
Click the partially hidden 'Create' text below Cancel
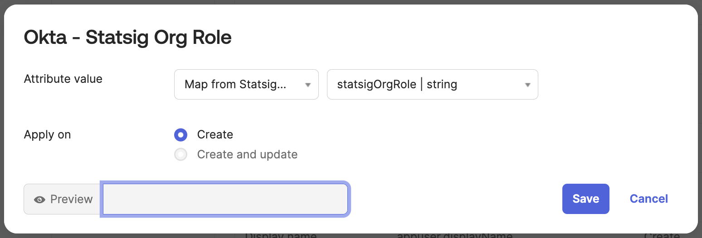(662, 235)
